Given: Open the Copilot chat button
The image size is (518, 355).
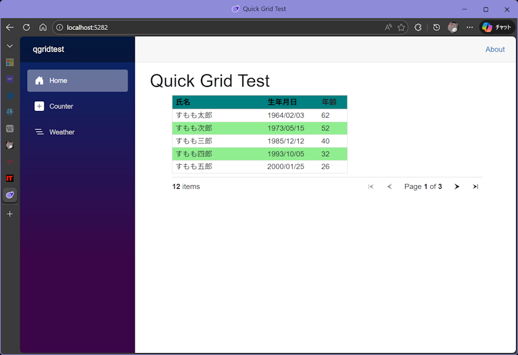Looking at the screenshot, I should click(496, 28).
